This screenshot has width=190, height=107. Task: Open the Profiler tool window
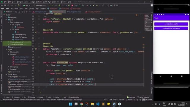(56, 97)
